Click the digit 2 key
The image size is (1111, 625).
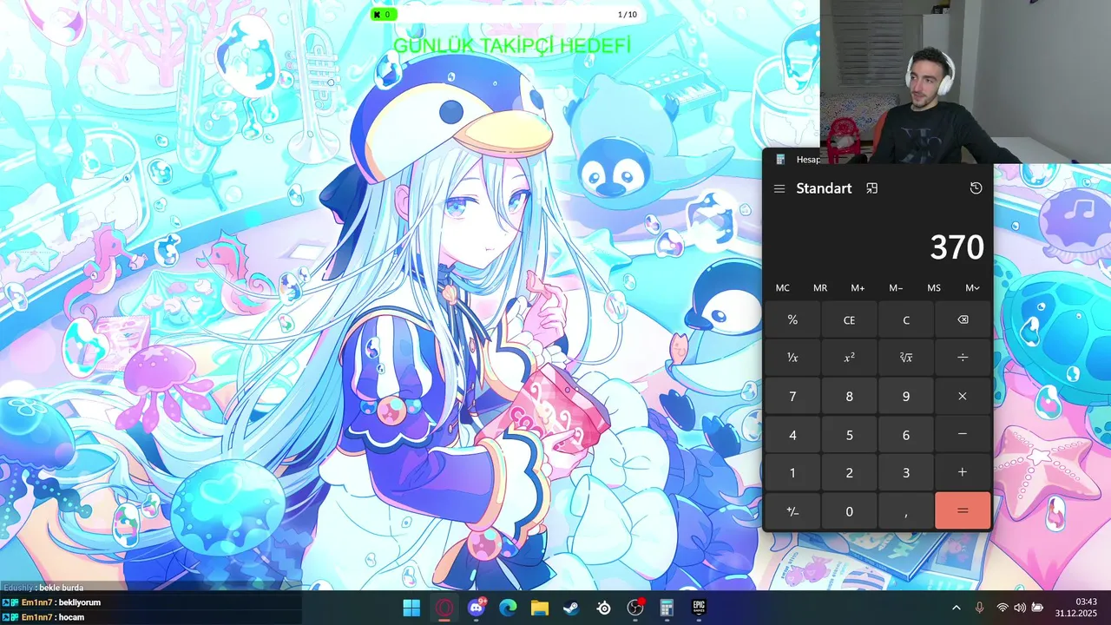click(849, 472)
